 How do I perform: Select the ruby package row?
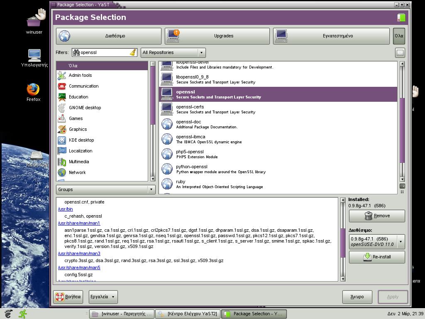pyautogui.click(x=278, y=184)
